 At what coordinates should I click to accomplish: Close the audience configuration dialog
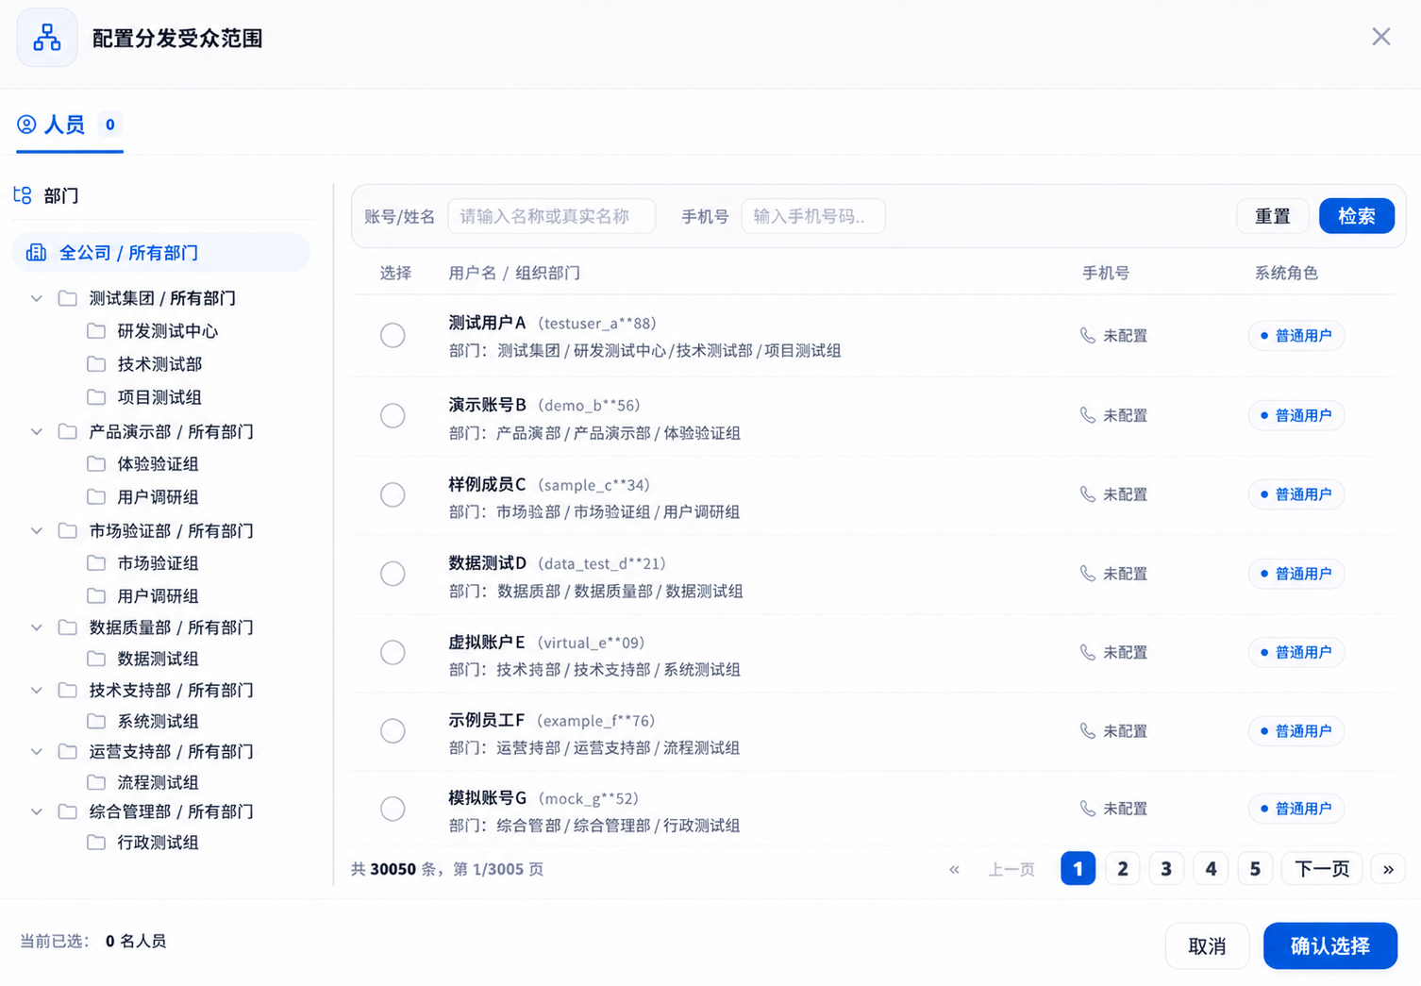click(1381, 37)
